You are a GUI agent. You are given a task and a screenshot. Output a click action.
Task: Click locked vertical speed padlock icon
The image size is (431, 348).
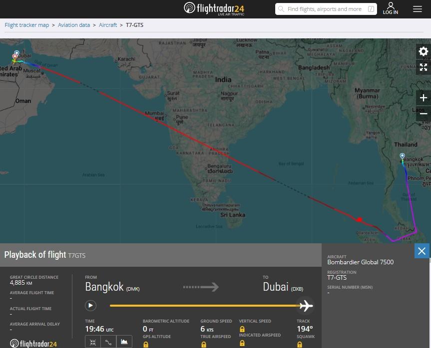pos(242,329)
